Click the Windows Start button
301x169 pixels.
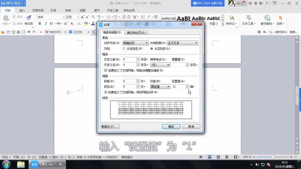[6, 164]
